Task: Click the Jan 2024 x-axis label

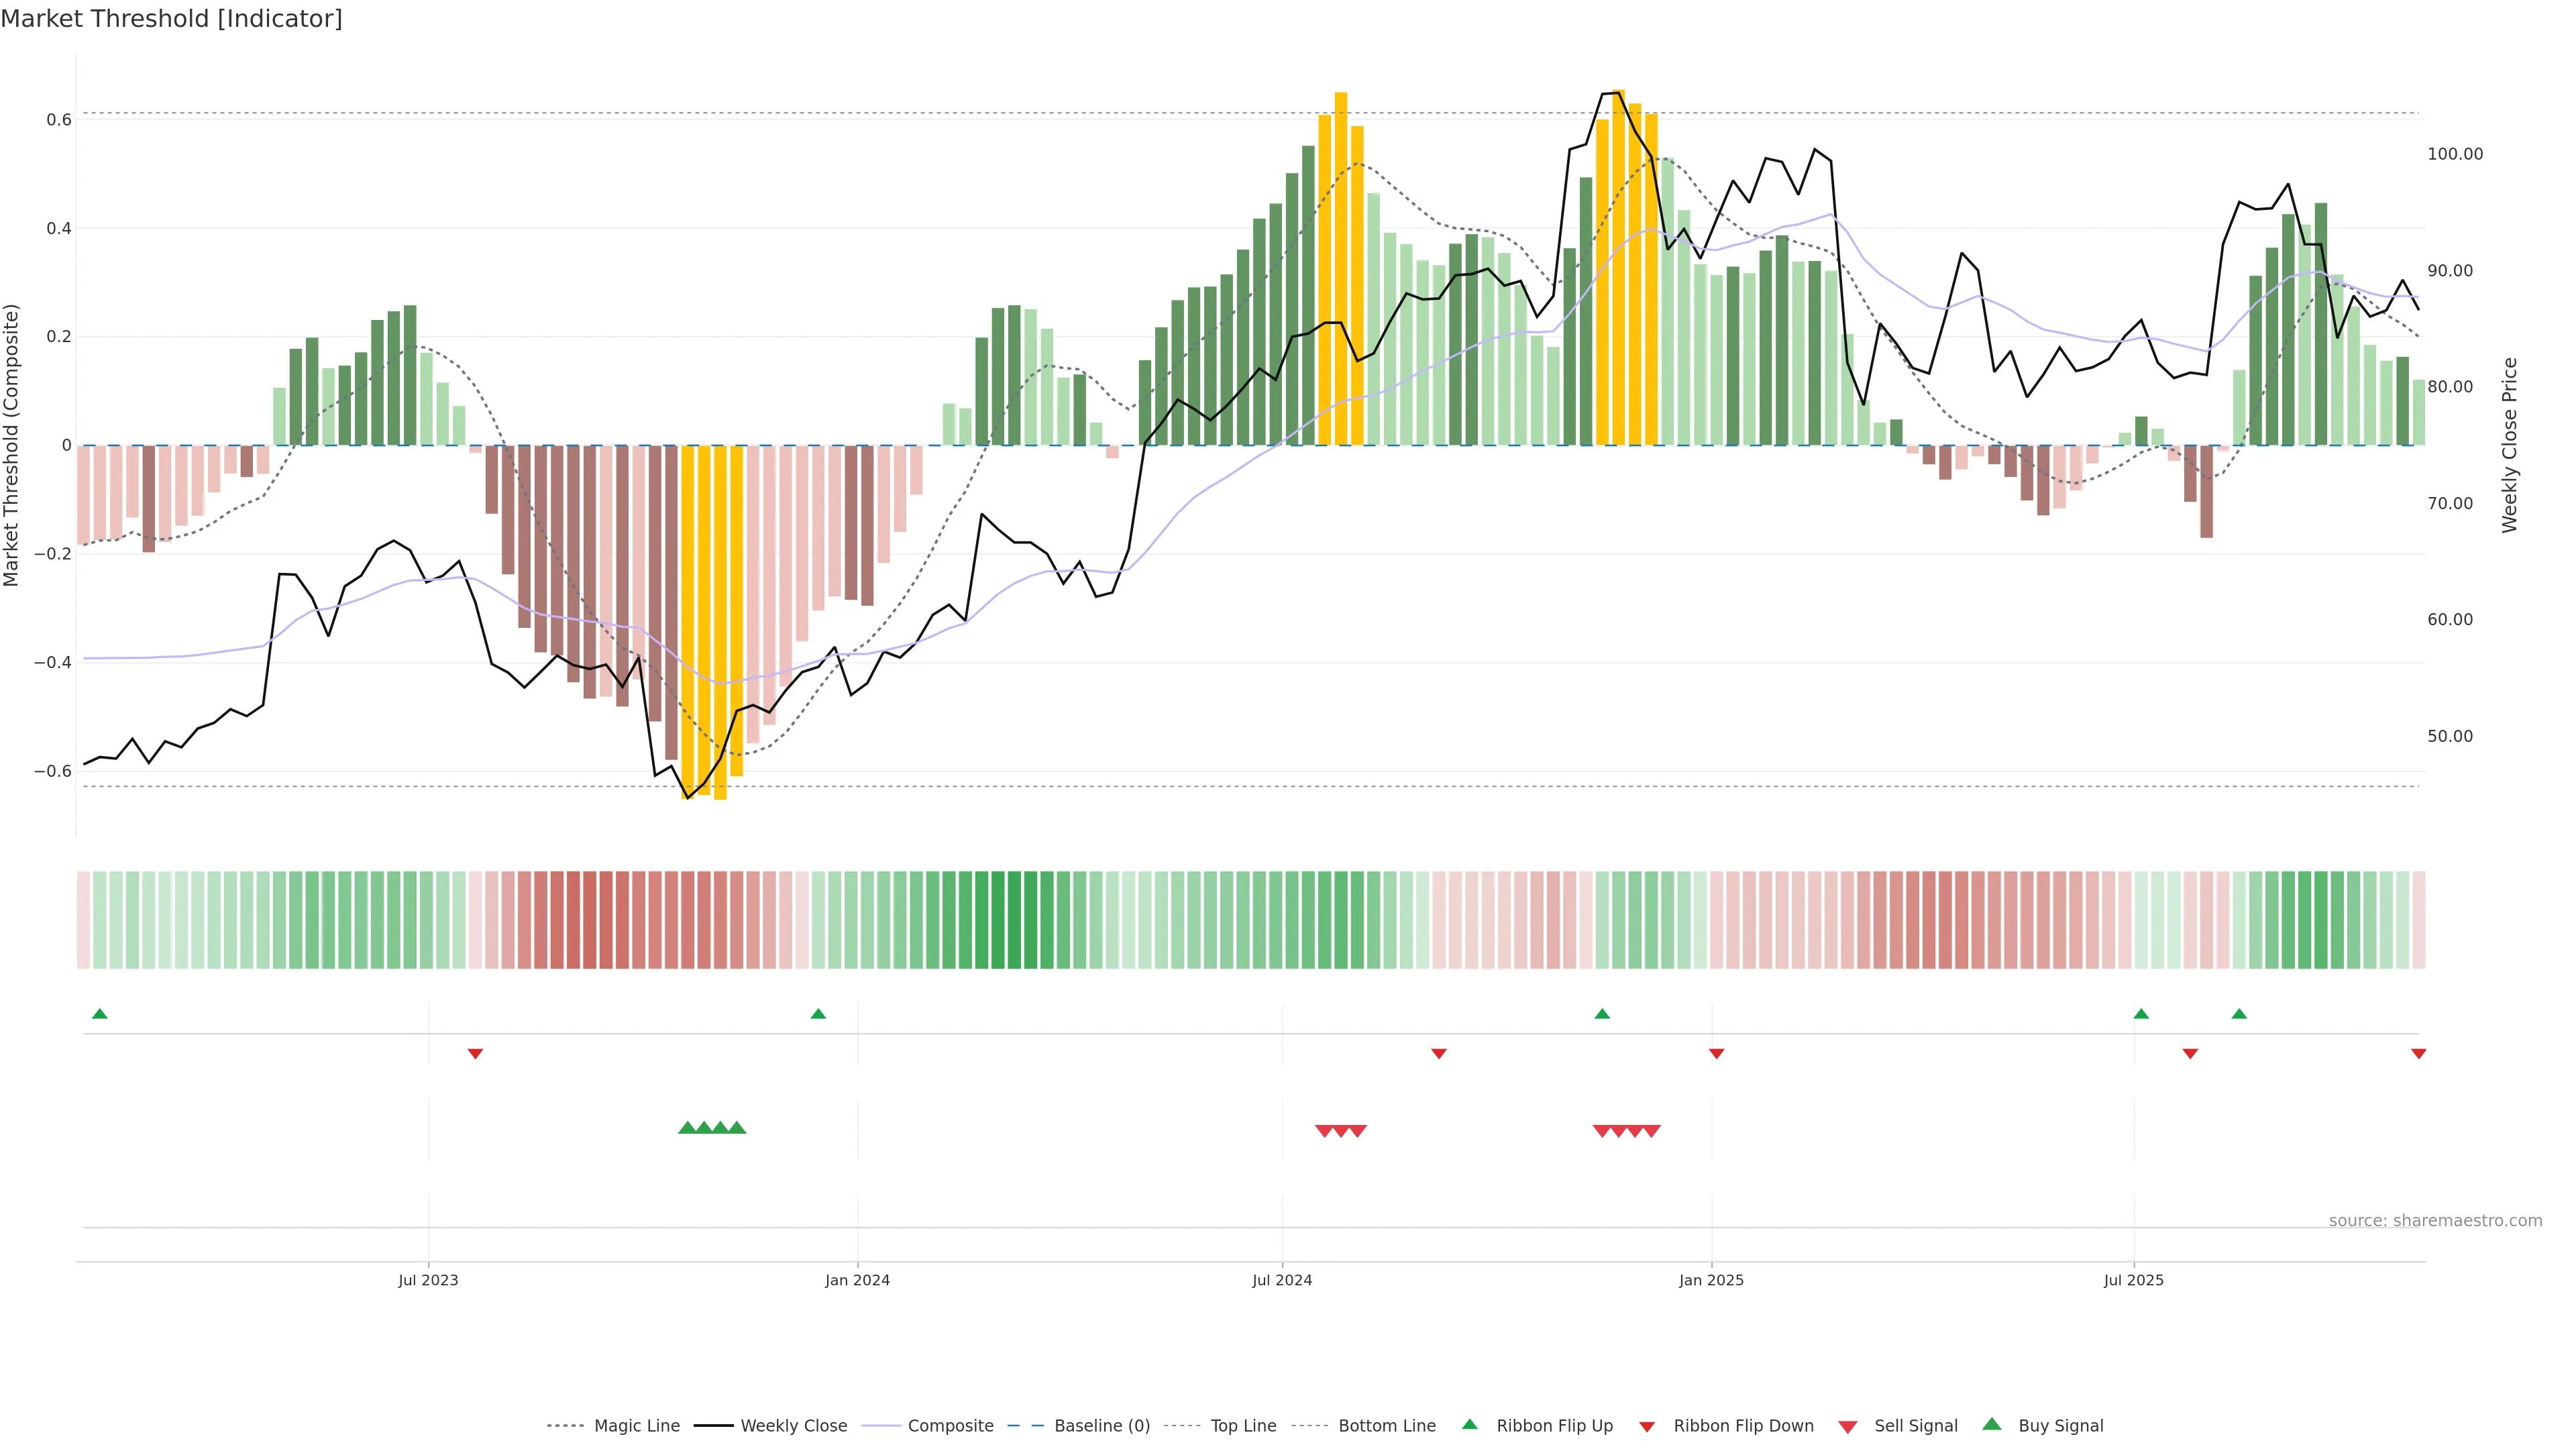Action: click(857, 1280)
